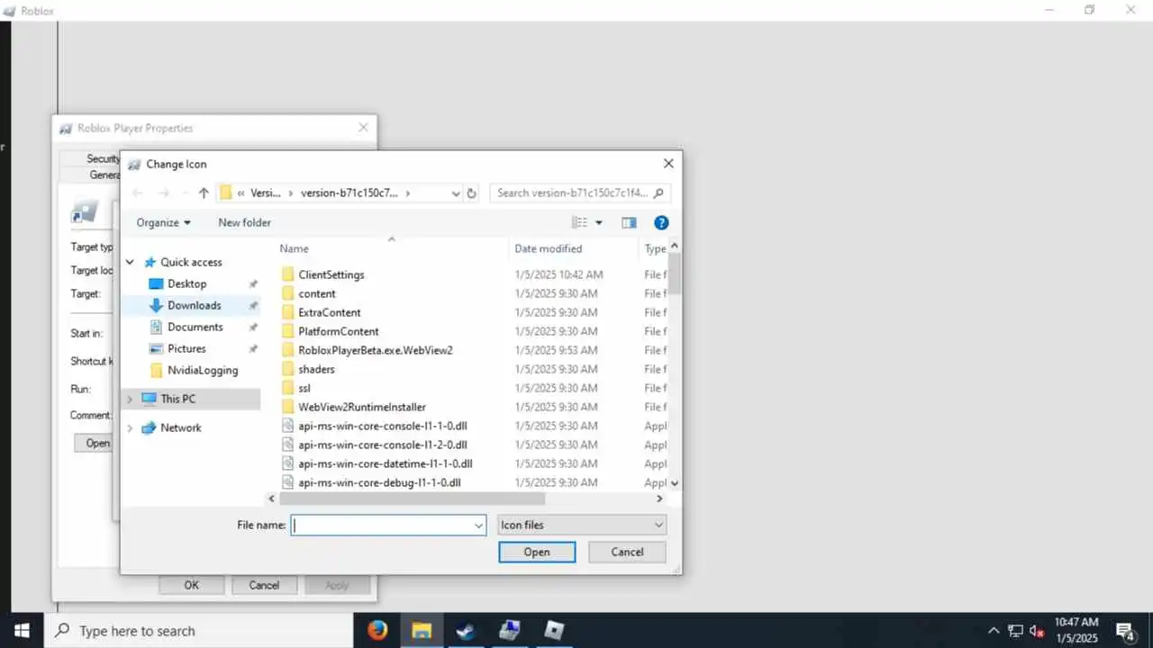Image resolution: width=1153 pixels, height=648 pixels.
Task: Open the Help question mark icon
Action: click(661, 222)
